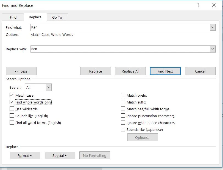Switch to the Find tab

(x=13, y=17)
